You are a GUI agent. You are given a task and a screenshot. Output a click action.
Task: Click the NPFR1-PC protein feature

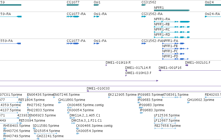click(173, 54)
